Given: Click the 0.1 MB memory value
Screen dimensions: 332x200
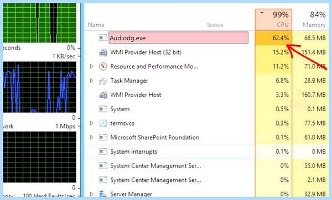Looking at the screenshot, I should pos(317,109).
